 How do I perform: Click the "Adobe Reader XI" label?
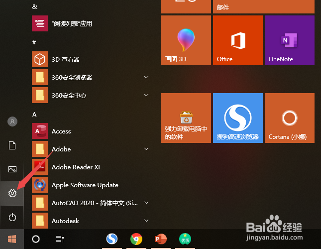coord(76,167)
